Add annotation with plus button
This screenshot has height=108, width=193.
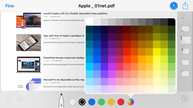coord(185,99)
